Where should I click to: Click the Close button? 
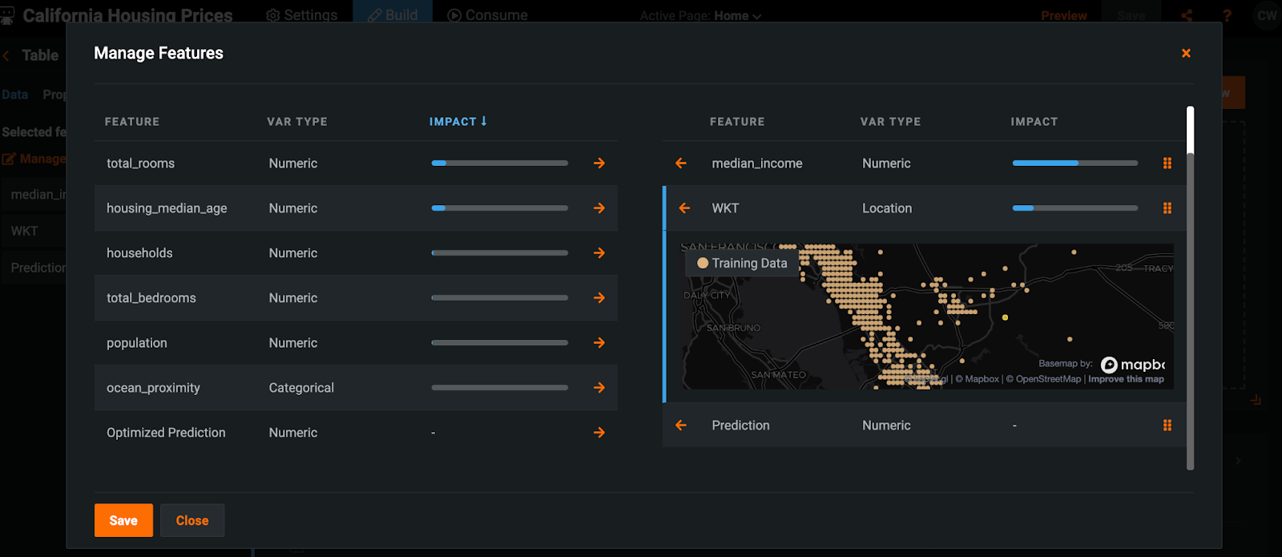pos(192,520)
